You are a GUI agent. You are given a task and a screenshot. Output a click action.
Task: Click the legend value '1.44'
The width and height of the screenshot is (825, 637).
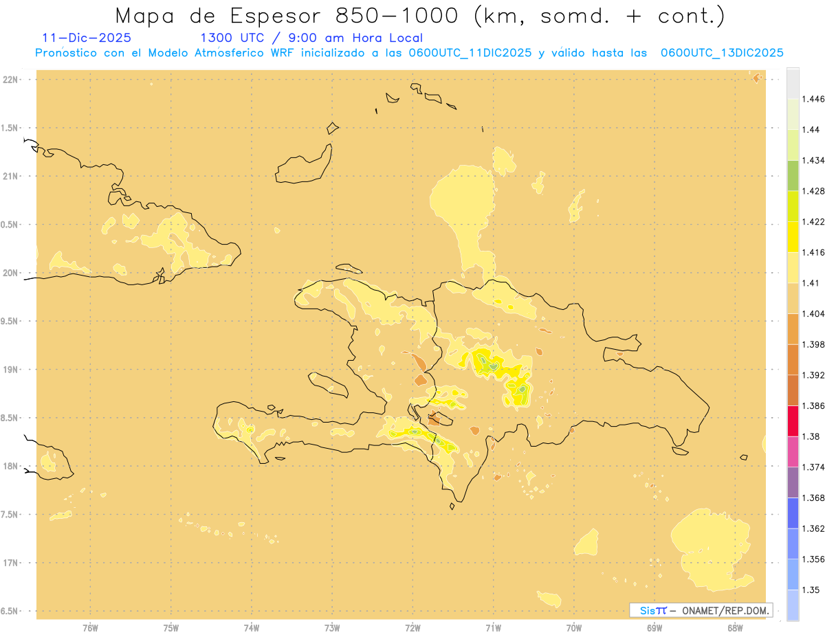coord(811,130)
